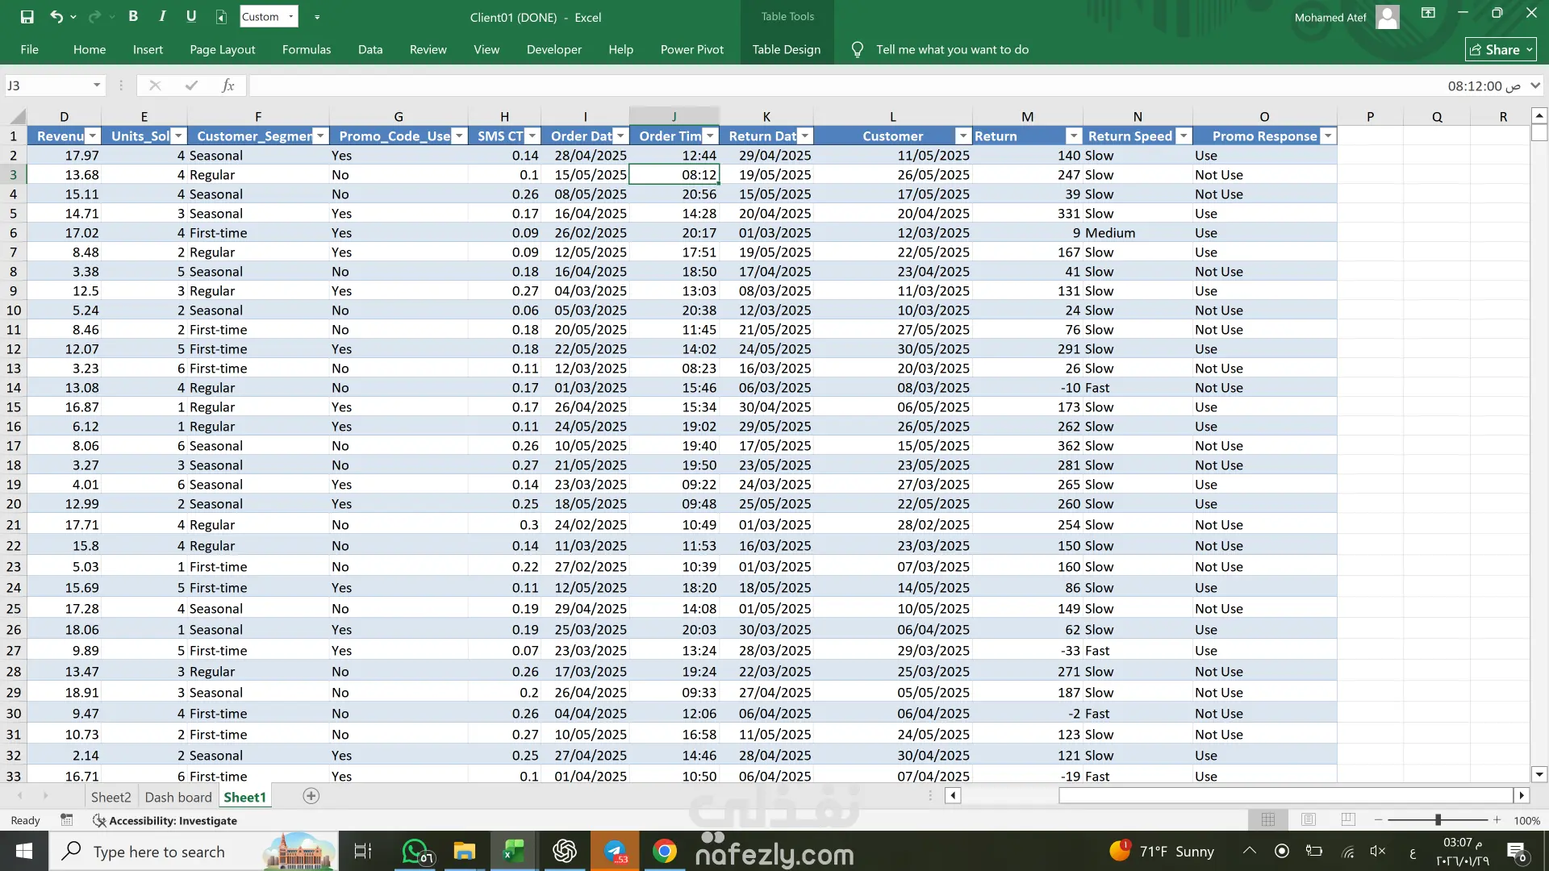Switch to Page Break Preview icon
This screenshot has height=871, width=1549.
point(1348,819)
